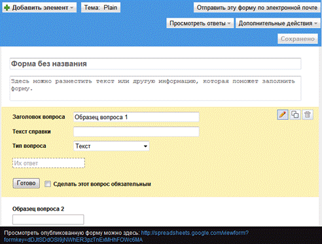
Task: Click the trash delete question icon
Action: 308,114
